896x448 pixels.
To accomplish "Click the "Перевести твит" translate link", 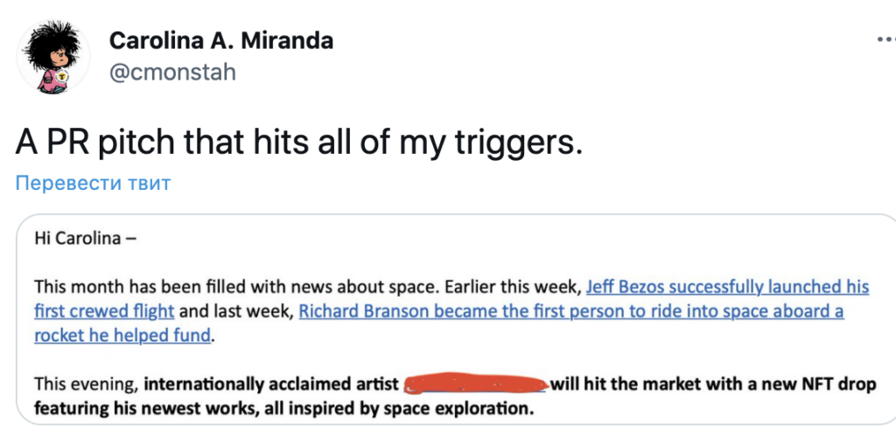I will 93,183.
